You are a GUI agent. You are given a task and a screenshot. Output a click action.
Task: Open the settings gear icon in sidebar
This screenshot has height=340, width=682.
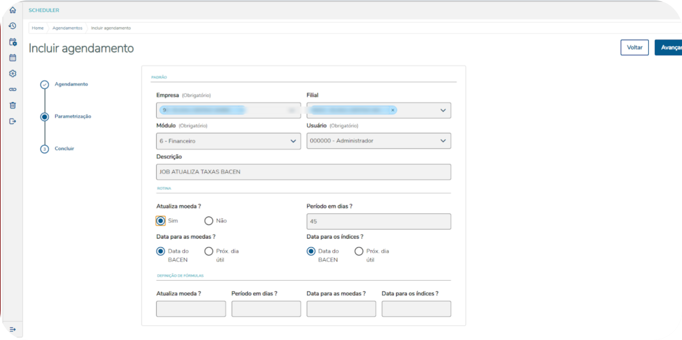[13, 73]
